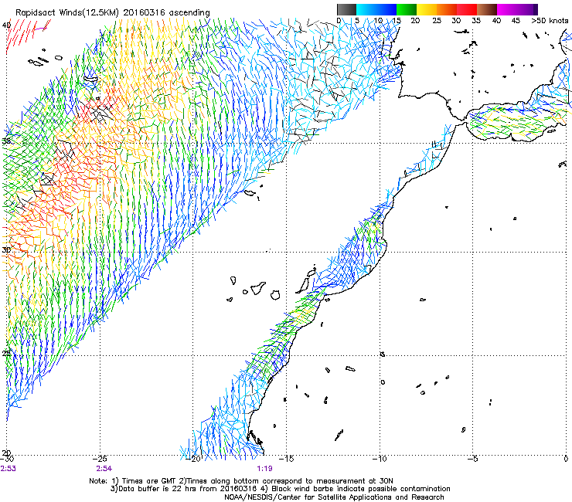
Task: Click the green 15-20 knots legend segment
Action: click(407, 9)
